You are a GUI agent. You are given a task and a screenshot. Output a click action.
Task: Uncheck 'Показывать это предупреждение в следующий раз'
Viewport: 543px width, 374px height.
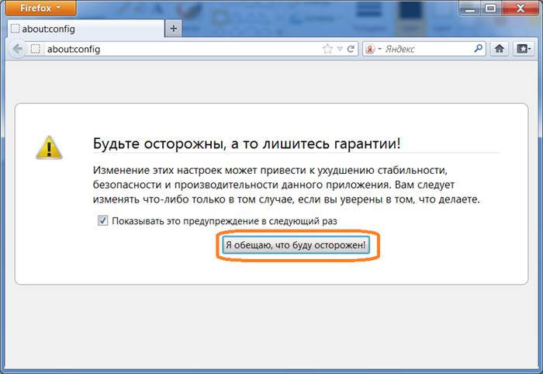pos(103,220)
